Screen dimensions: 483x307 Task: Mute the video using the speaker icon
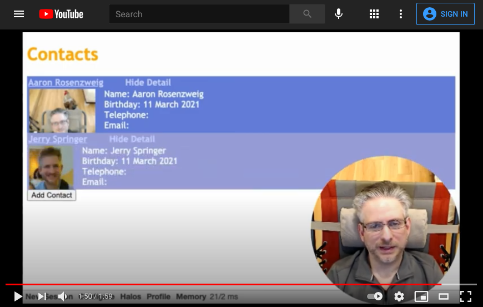(x=63, y=296)
